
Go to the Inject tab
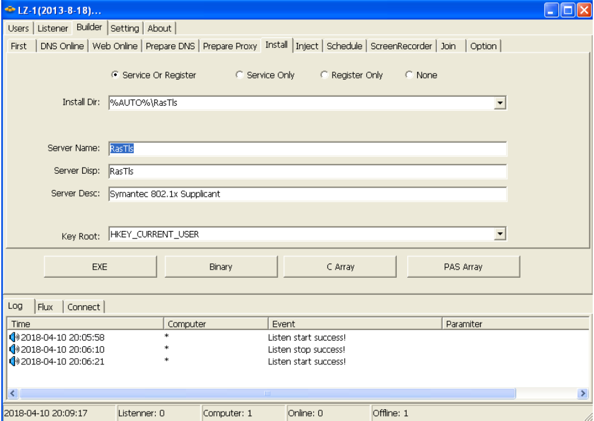click(307, 46)
